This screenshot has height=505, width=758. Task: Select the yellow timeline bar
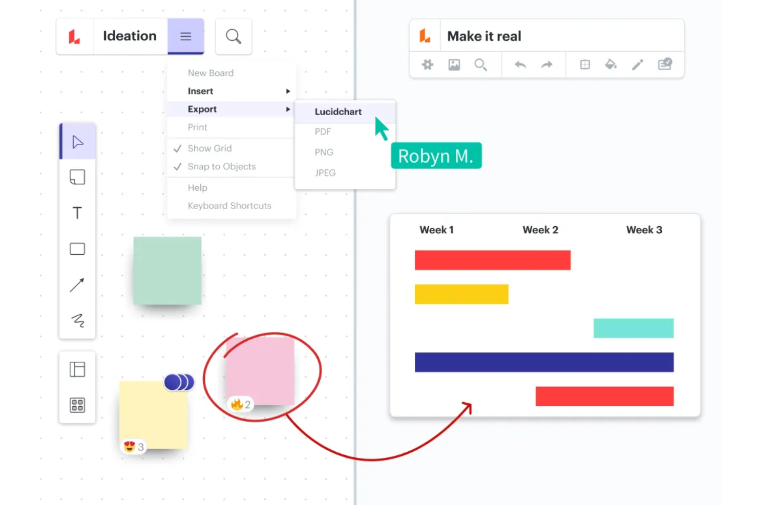click(x=461, y=294)
